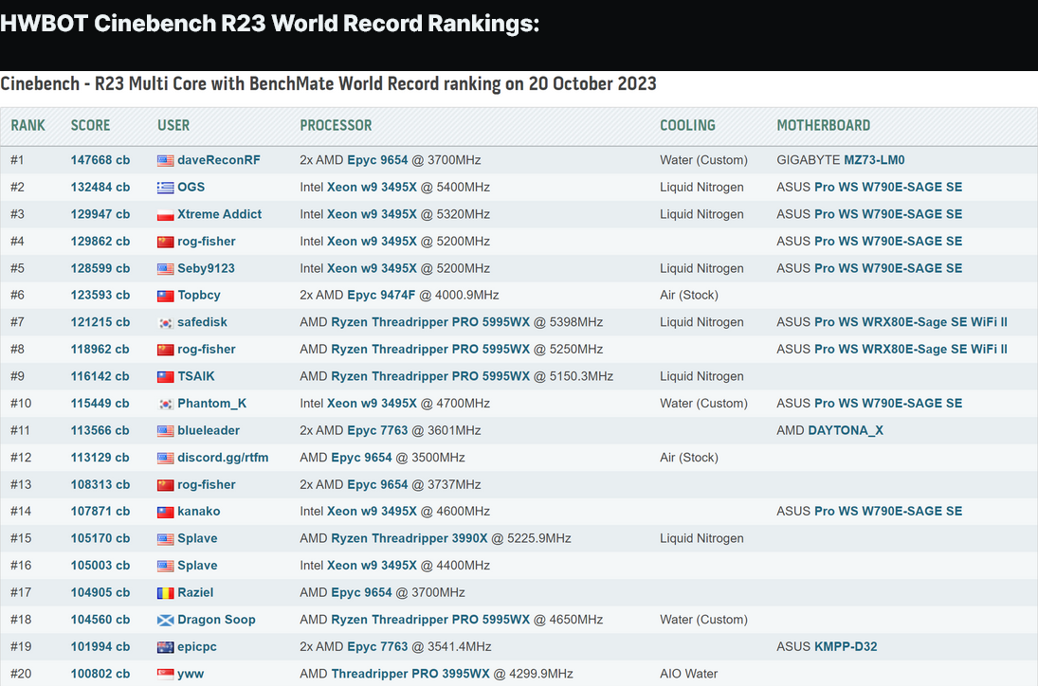This screenshot has height=686, width=1038.
Task: Click the SCORE column header
Action: pos(91,126)
